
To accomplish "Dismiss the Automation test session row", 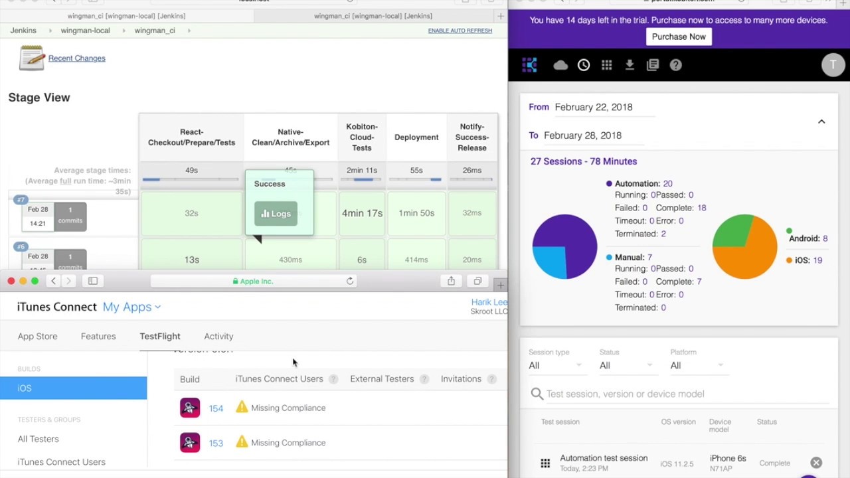I will (816, 463).
